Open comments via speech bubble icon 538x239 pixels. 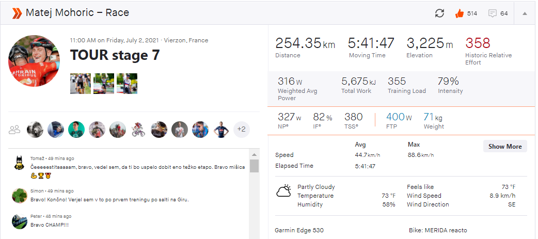pos(493,13)
